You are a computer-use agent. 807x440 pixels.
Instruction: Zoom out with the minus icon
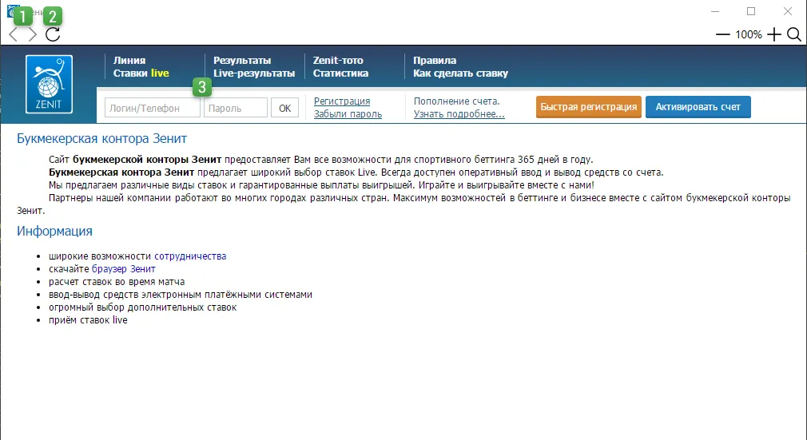[722, 34]
